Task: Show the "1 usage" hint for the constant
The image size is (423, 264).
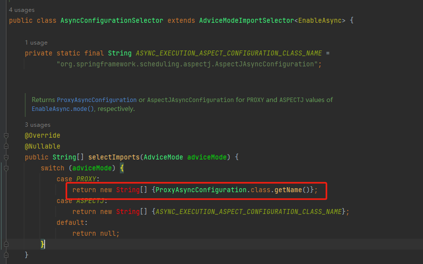Action: pos(36,43)
